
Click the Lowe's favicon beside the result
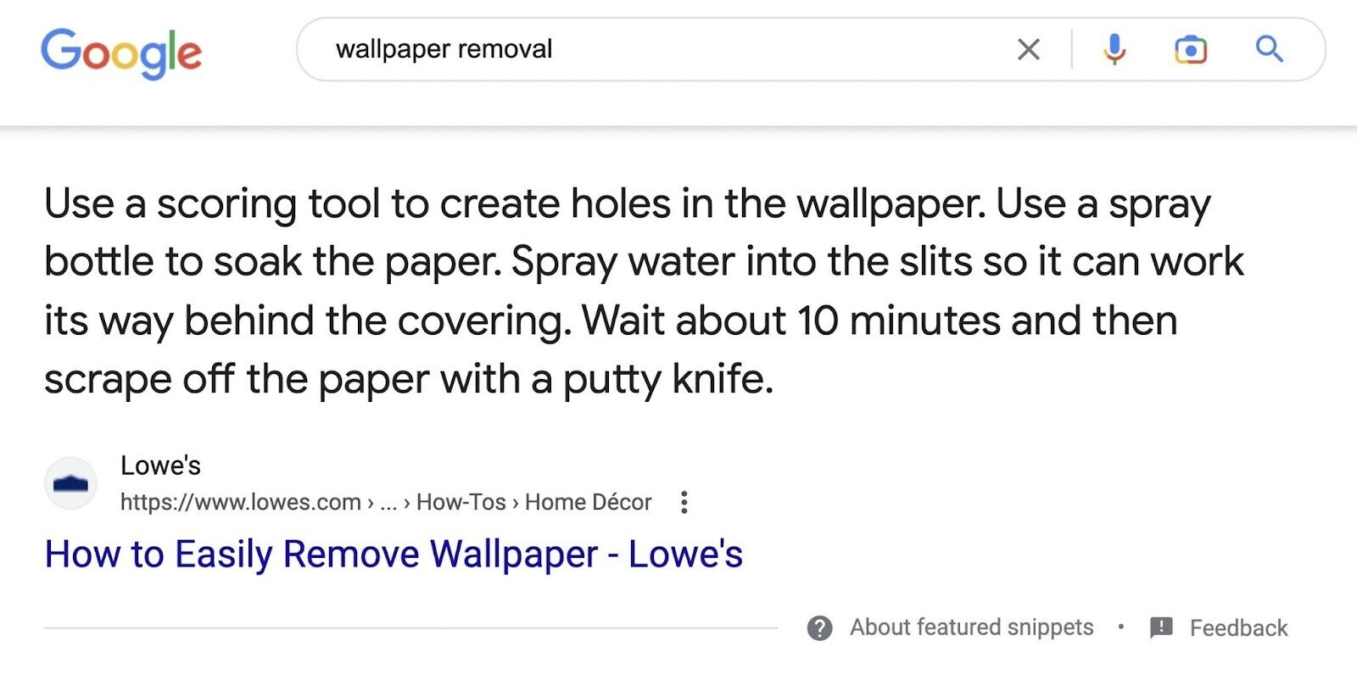[x=70, y=483]
